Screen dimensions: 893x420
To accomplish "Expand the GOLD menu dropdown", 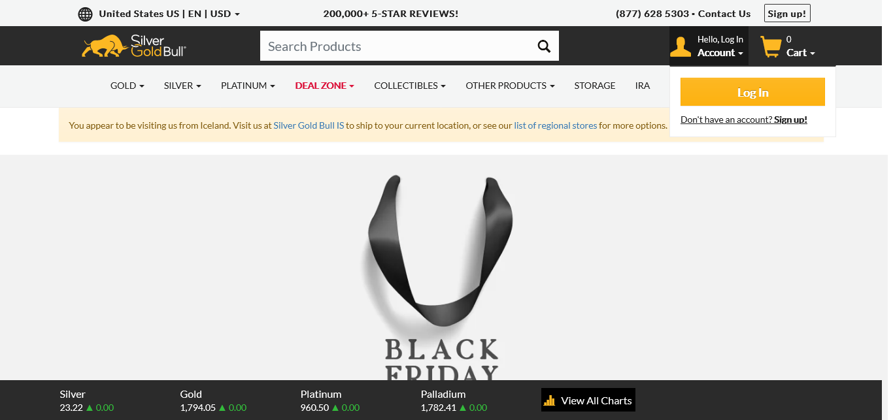I will click(x=127, y=86).
